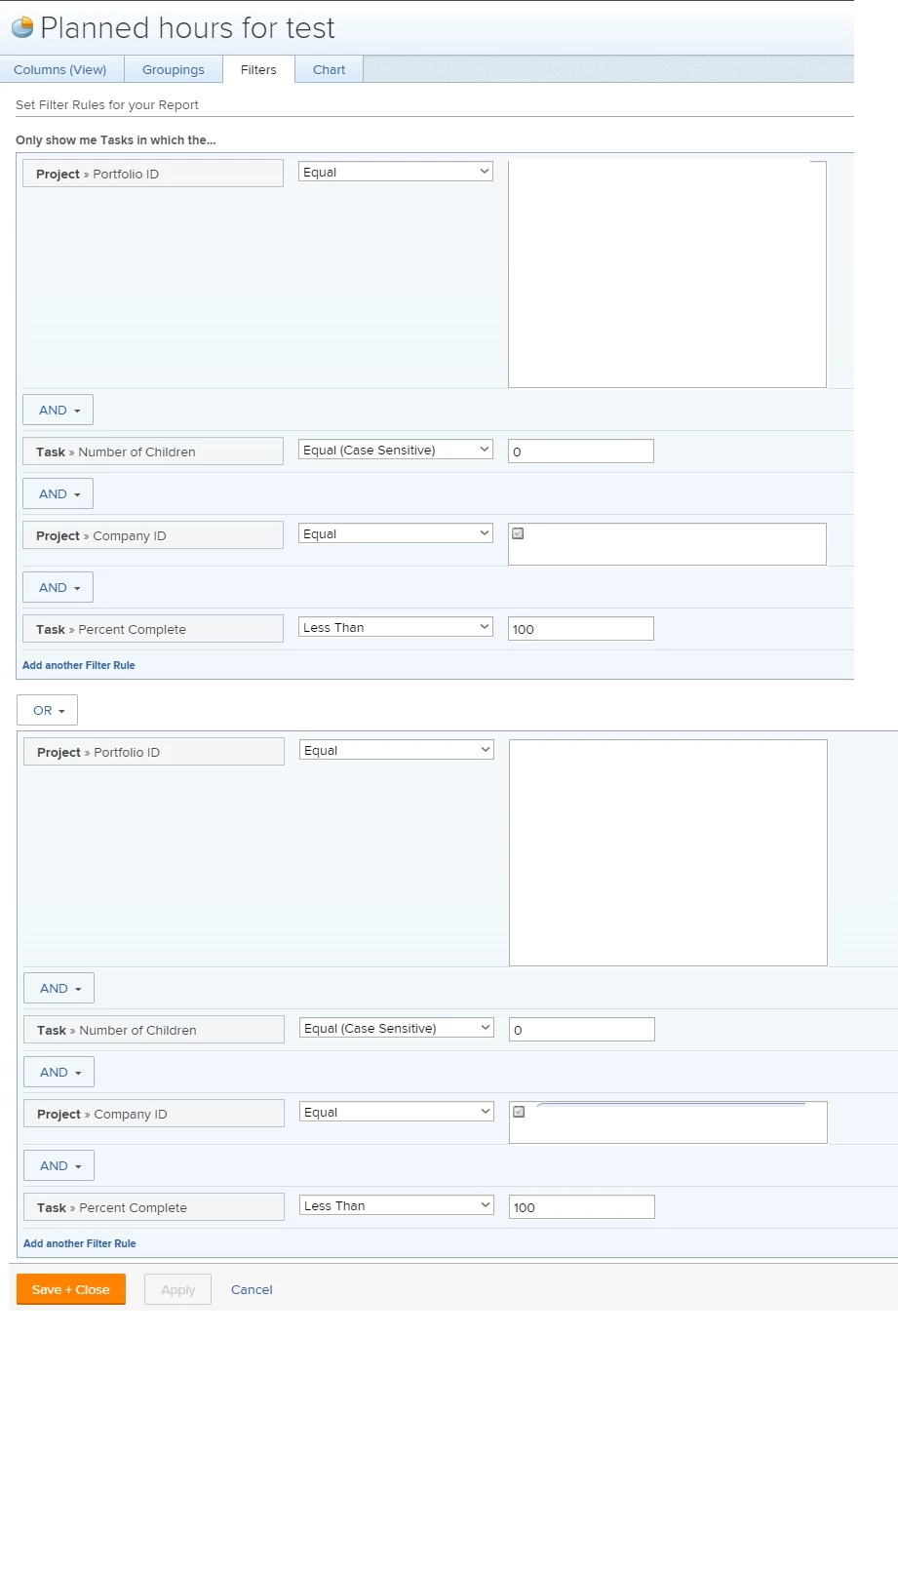
Task: Click the Cancel link
Action: [x=252, y=1289]
